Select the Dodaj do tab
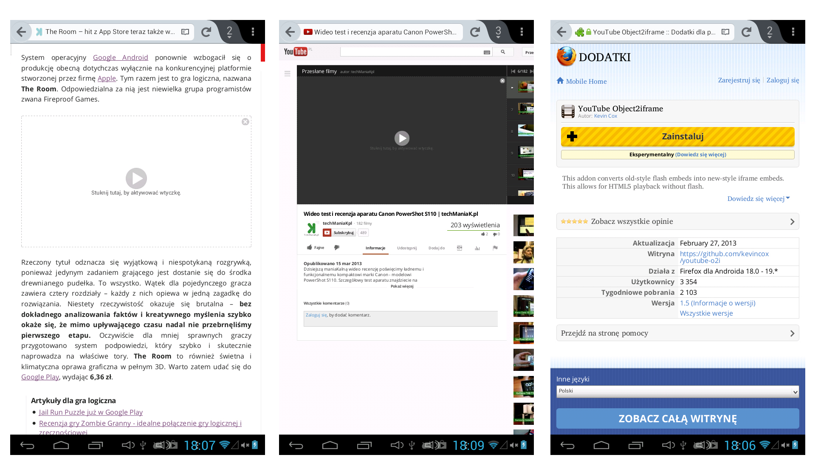 pos(436,248)
